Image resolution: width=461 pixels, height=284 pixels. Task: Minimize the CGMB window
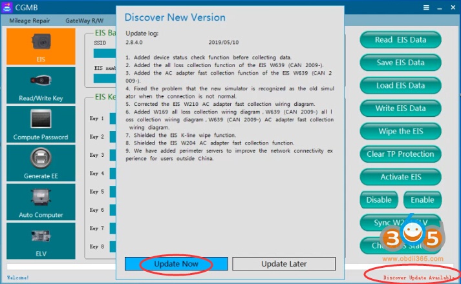(440, 8)
